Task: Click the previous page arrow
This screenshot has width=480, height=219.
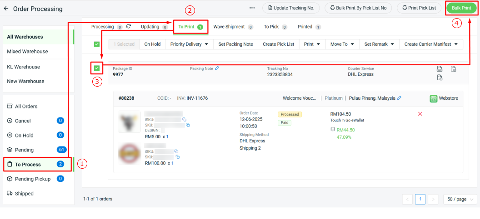Action: pyautogui.click(x=407, y=199)
